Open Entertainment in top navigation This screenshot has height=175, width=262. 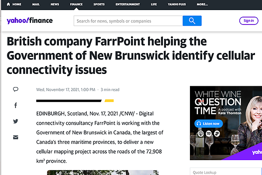click(x=128, y=4)
